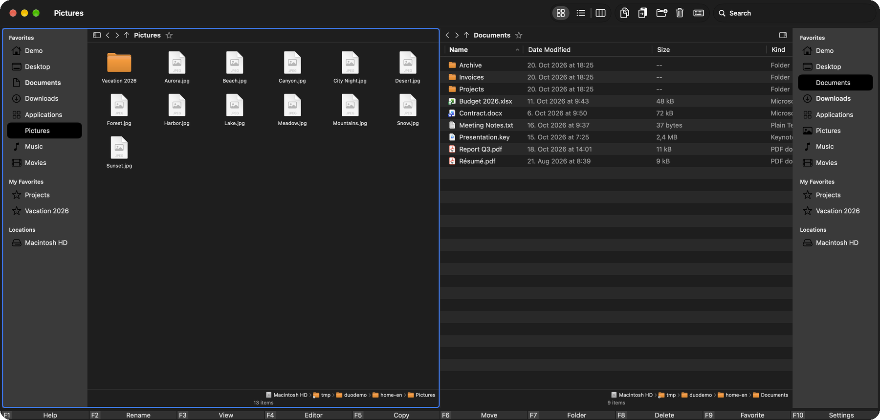This screenshot has width=880, height=420.
Task: Select the Aurora.jpg file
Action: coord(177,67)
